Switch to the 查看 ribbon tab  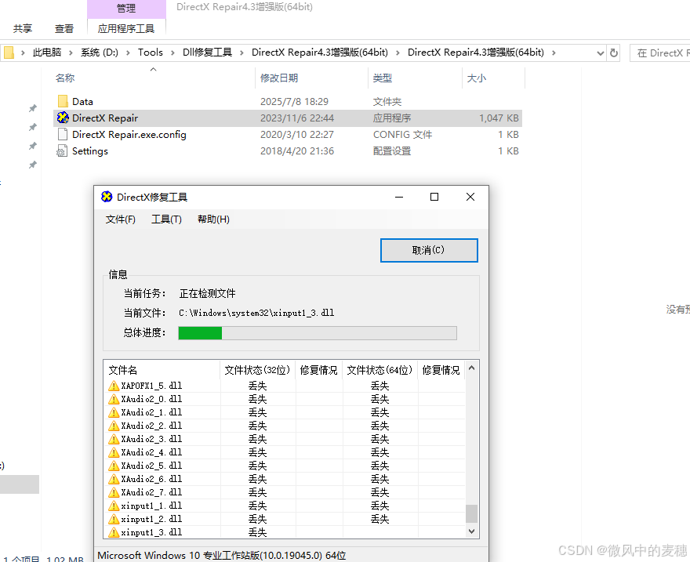(x=64, y=28)
